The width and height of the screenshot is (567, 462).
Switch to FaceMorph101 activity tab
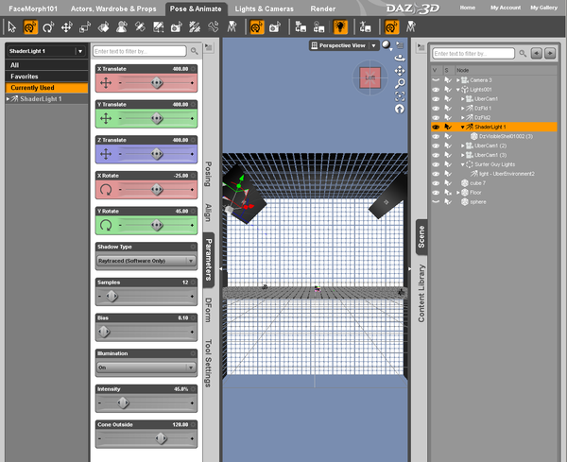click(x=33, y=9)
